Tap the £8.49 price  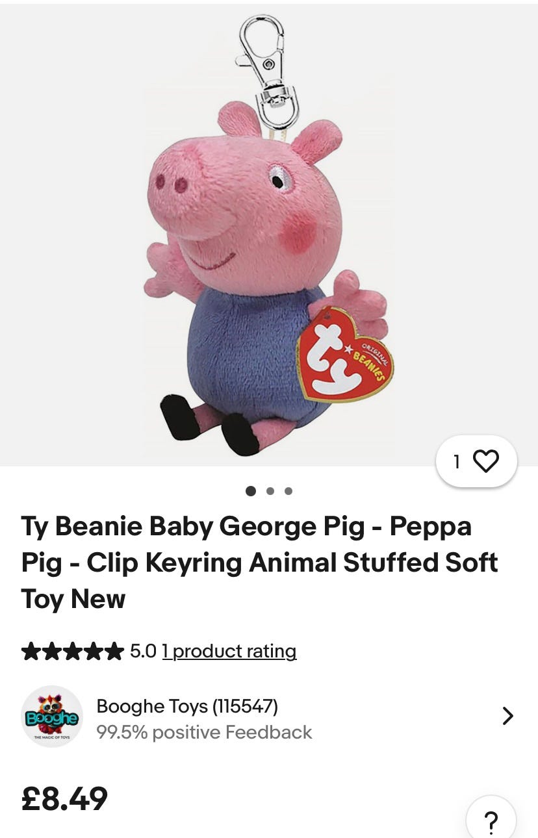pos(64,798)
